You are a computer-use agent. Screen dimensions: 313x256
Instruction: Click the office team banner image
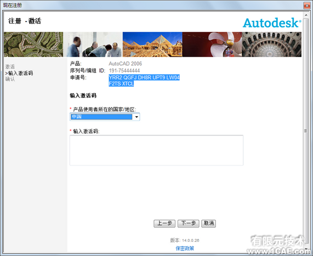[x=93, y=44]
